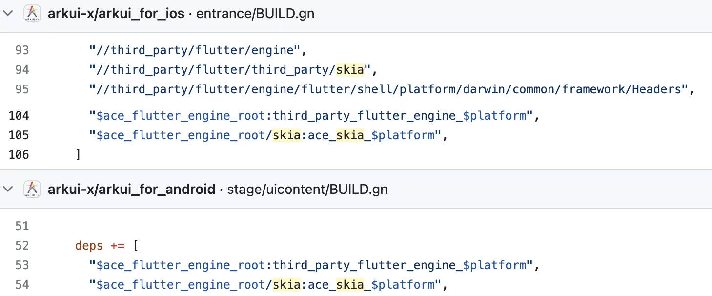
Task: Collapse the arkui_for_android result chevron
Action: click(x=8, y=189)
